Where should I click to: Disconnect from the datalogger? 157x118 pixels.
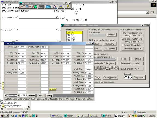[x=139, y=77]
